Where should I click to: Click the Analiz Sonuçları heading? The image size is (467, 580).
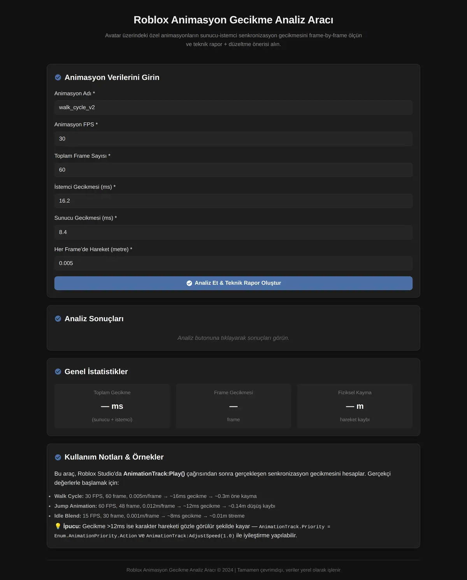click(x=94, y=319)
